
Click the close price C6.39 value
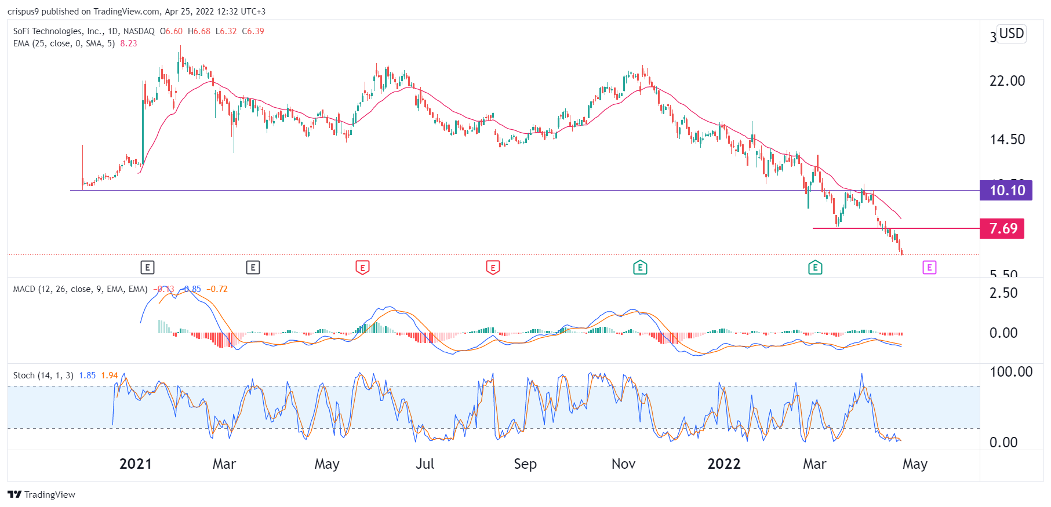click(253, 31)
